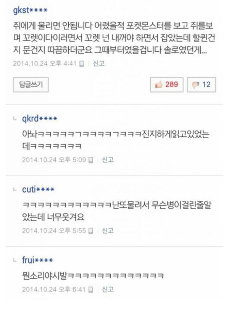Report the frui**** reply via 신고

pos(108,289)
